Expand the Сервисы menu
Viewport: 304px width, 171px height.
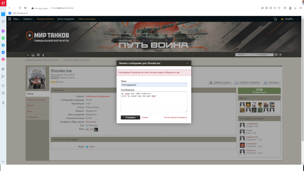point(28,19)
